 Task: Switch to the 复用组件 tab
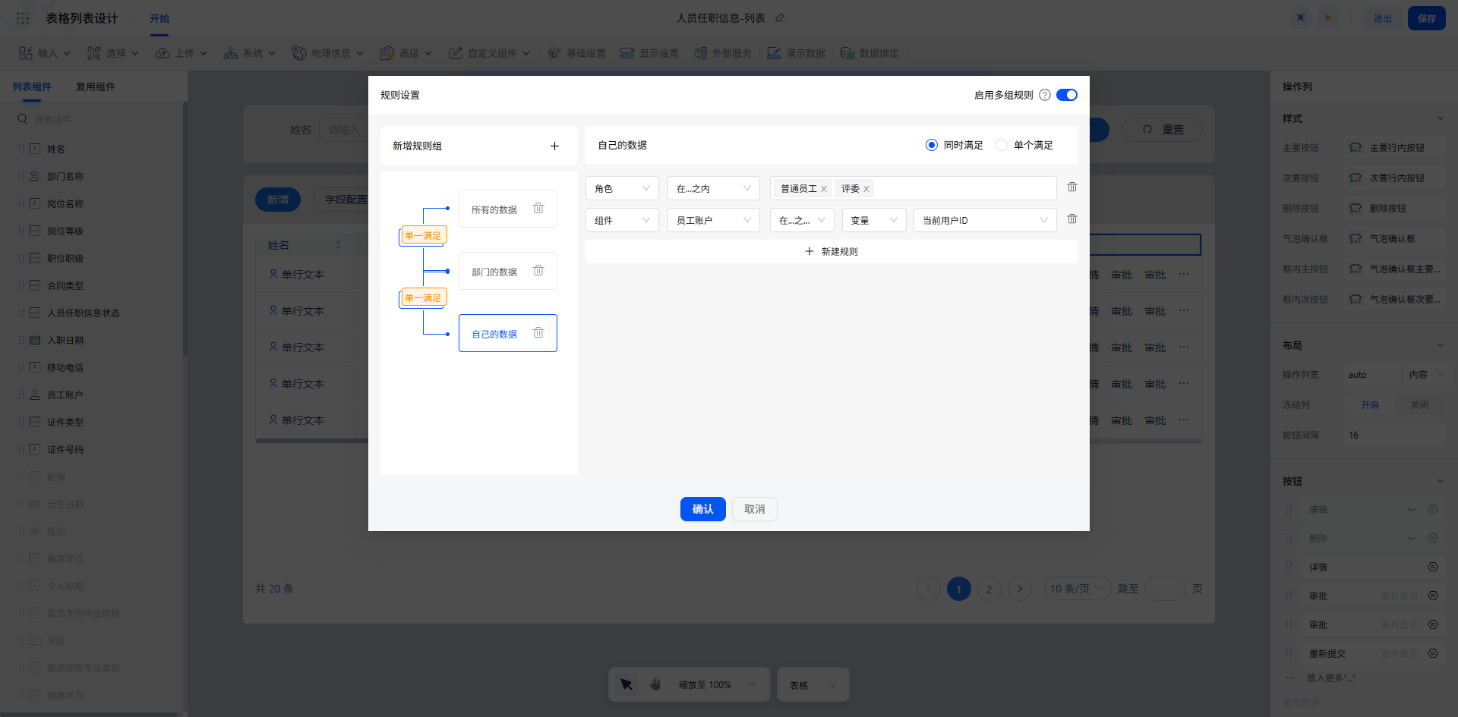click(96, 86)
